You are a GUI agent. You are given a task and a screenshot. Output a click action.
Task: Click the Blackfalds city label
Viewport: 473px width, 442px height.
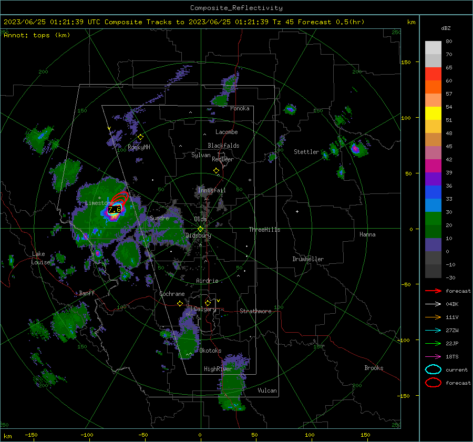[x=223, y=146]
